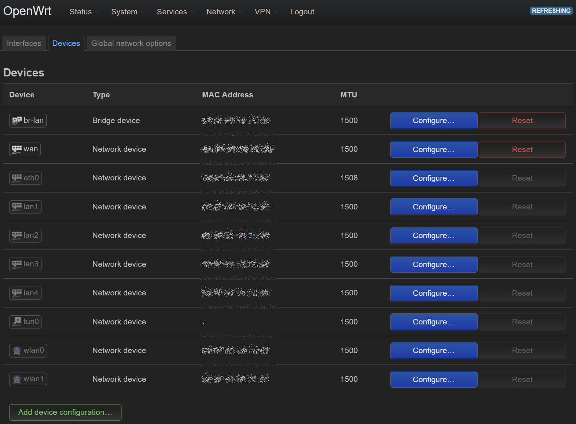This screenshot has width=576, height=424.
Task: Open Configure for lan2
Action: pyautogui.click(x=434, y=236)
